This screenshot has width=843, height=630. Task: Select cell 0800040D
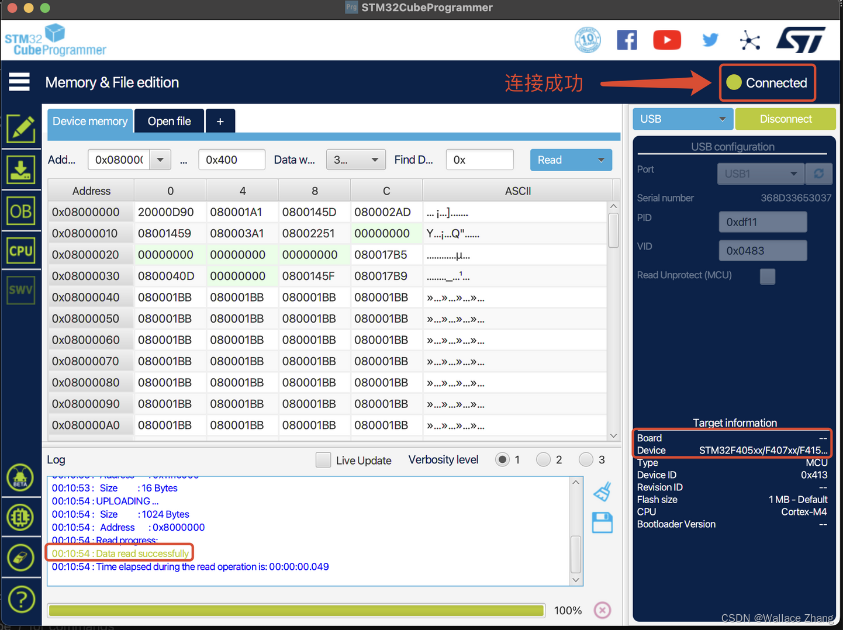point(170,276)
